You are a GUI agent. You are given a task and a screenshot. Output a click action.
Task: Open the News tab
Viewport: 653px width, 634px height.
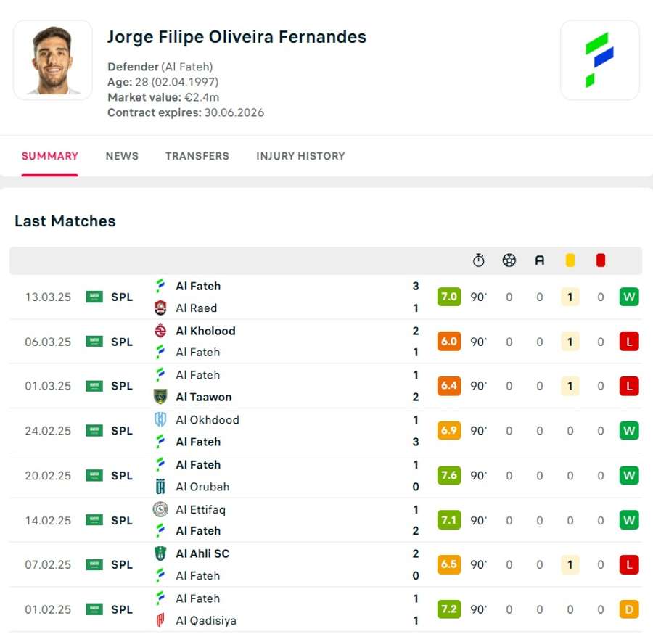pos(122,156)
